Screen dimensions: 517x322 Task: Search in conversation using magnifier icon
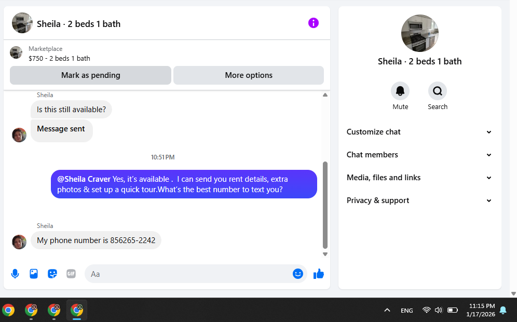[x=438, y=91]
